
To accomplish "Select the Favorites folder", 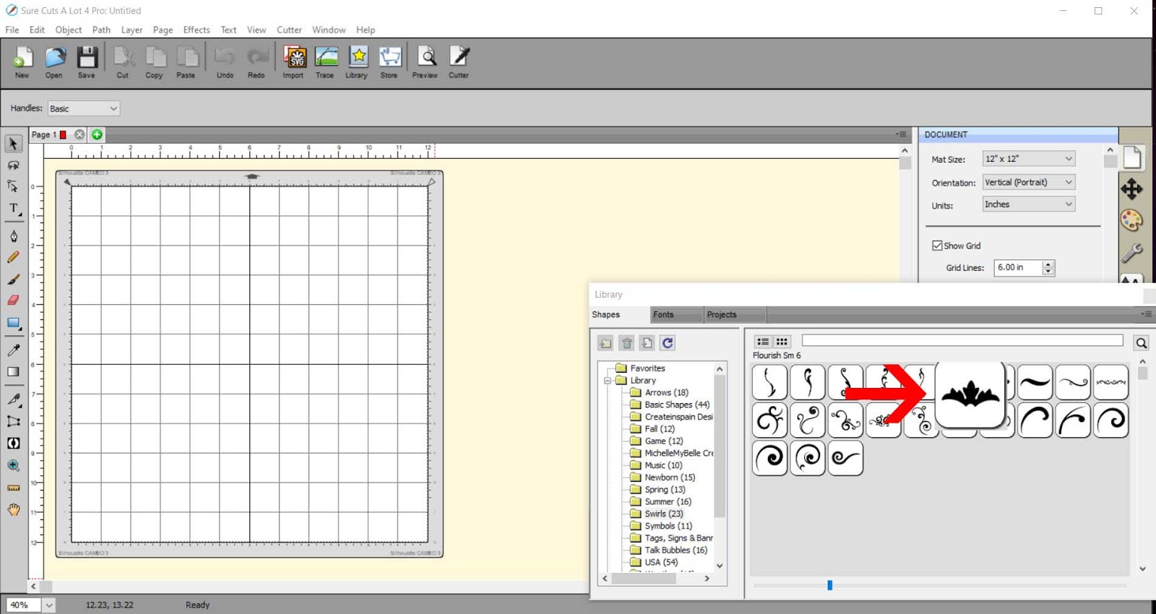I will click(640, 368).
